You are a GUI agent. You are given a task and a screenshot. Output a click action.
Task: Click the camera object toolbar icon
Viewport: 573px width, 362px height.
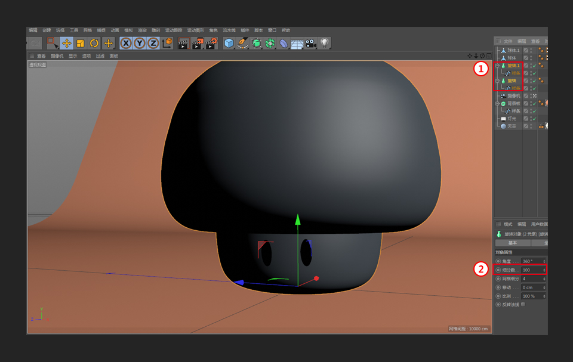(310, 43)
